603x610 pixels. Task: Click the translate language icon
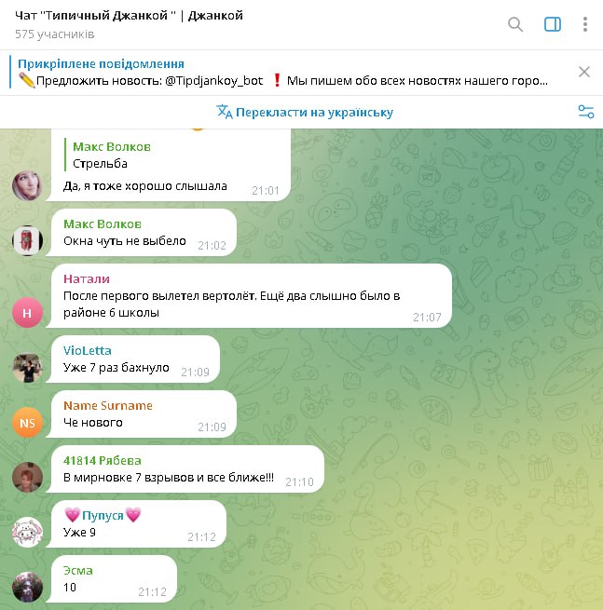[x=225, y=112]
